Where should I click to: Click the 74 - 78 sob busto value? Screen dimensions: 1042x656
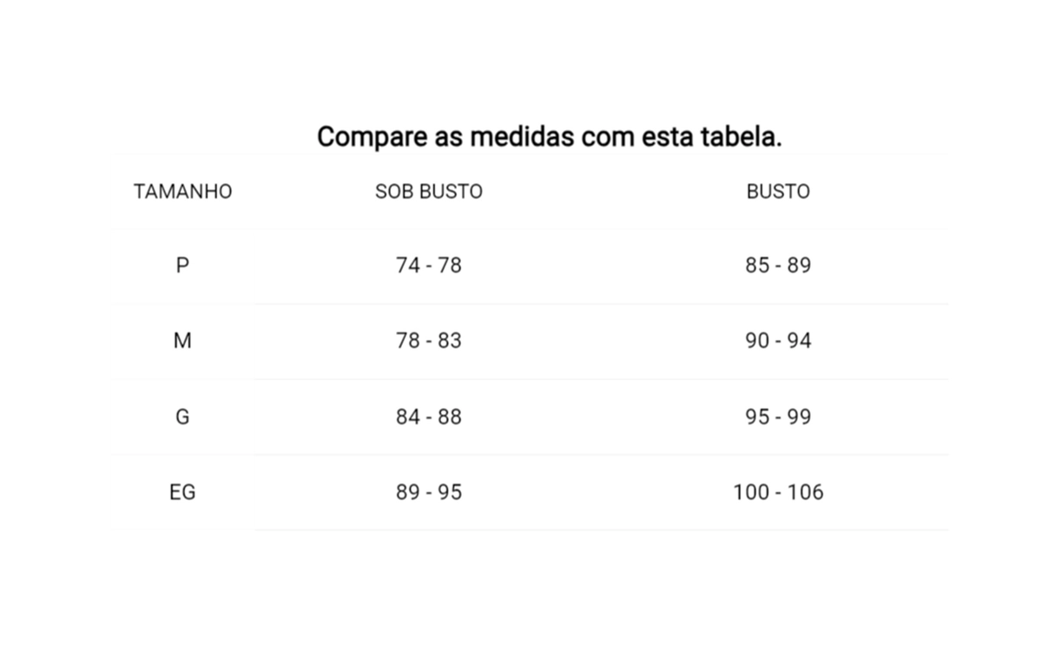pos(429,266)
